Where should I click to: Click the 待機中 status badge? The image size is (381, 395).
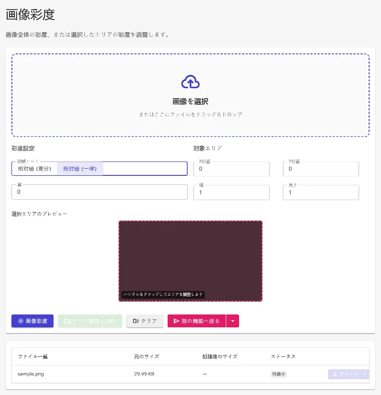coord(279,374)
